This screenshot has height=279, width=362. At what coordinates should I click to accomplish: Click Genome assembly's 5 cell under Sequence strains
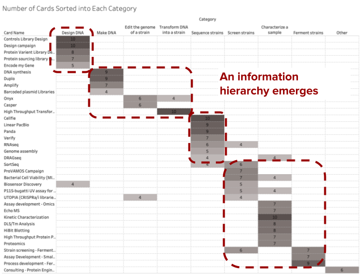[x=207, y=151]
